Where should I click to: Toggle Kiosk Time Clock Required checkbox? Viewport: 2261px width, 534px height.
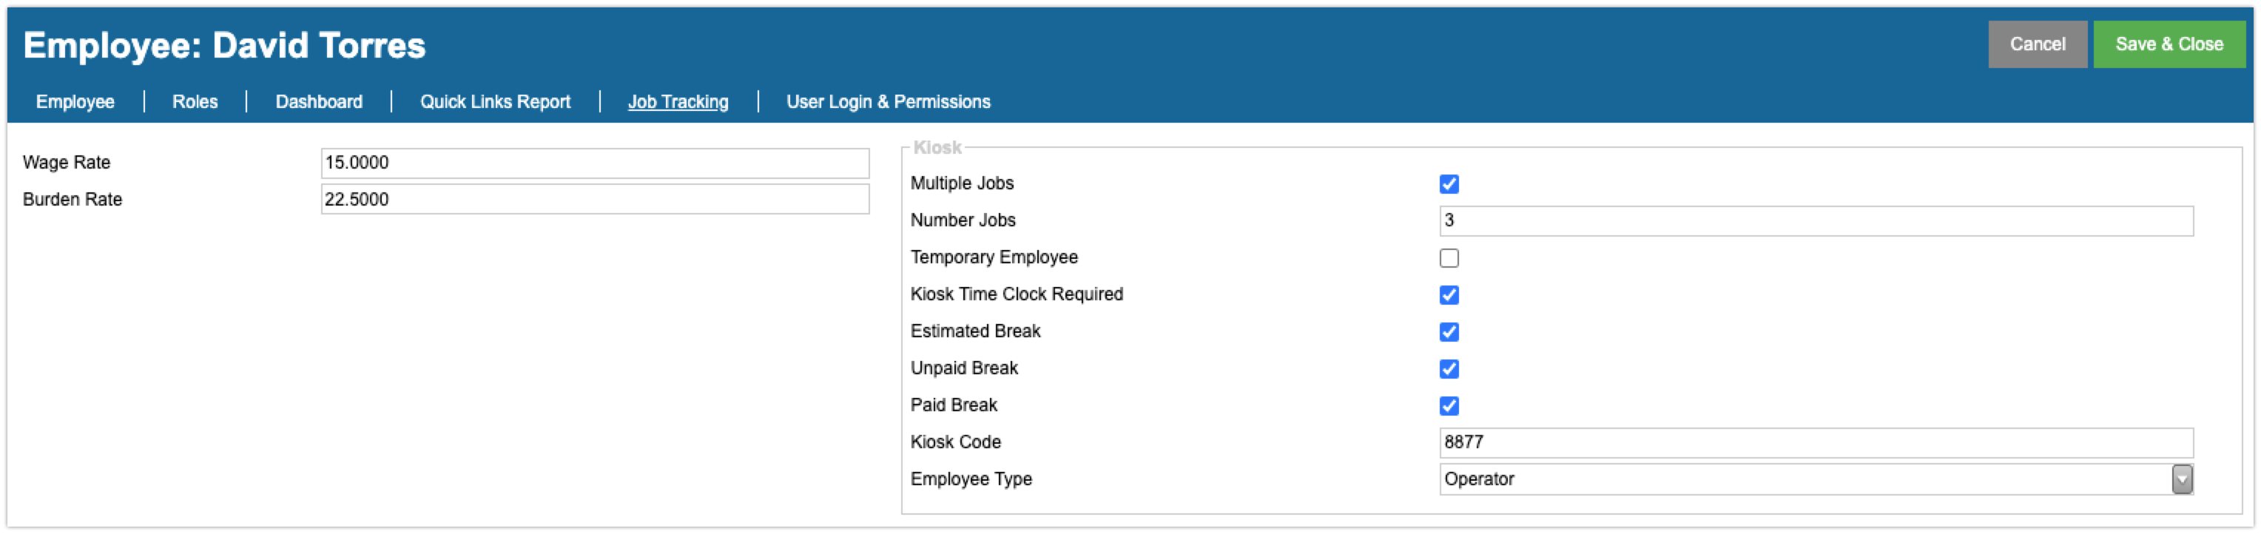[x=1448, y=294]
